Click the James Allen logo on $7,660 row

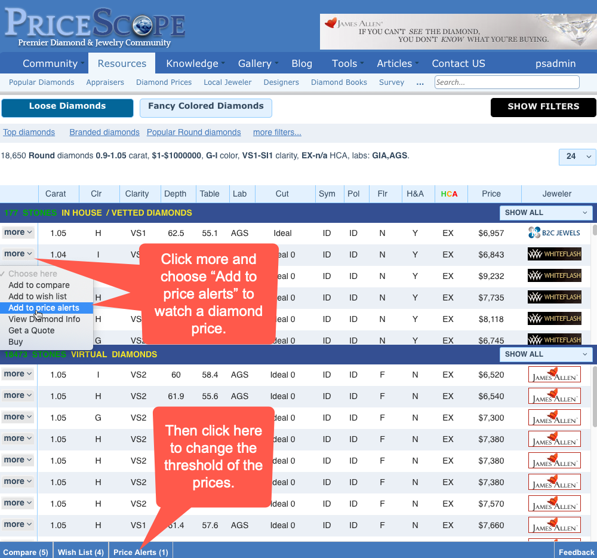[555, 525]
